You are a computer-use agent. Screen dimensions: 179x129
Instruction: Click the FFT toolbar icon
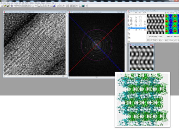pos(36,6)
